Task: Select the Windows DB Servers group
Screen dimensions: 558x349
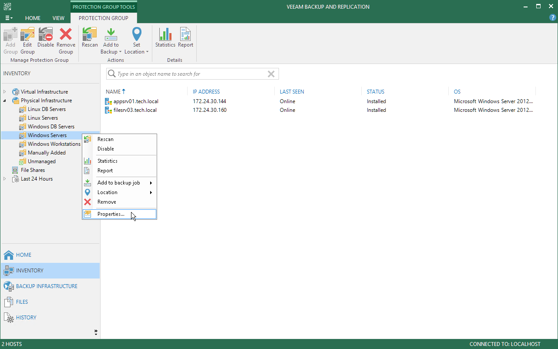Action: (x=51, y=127)
